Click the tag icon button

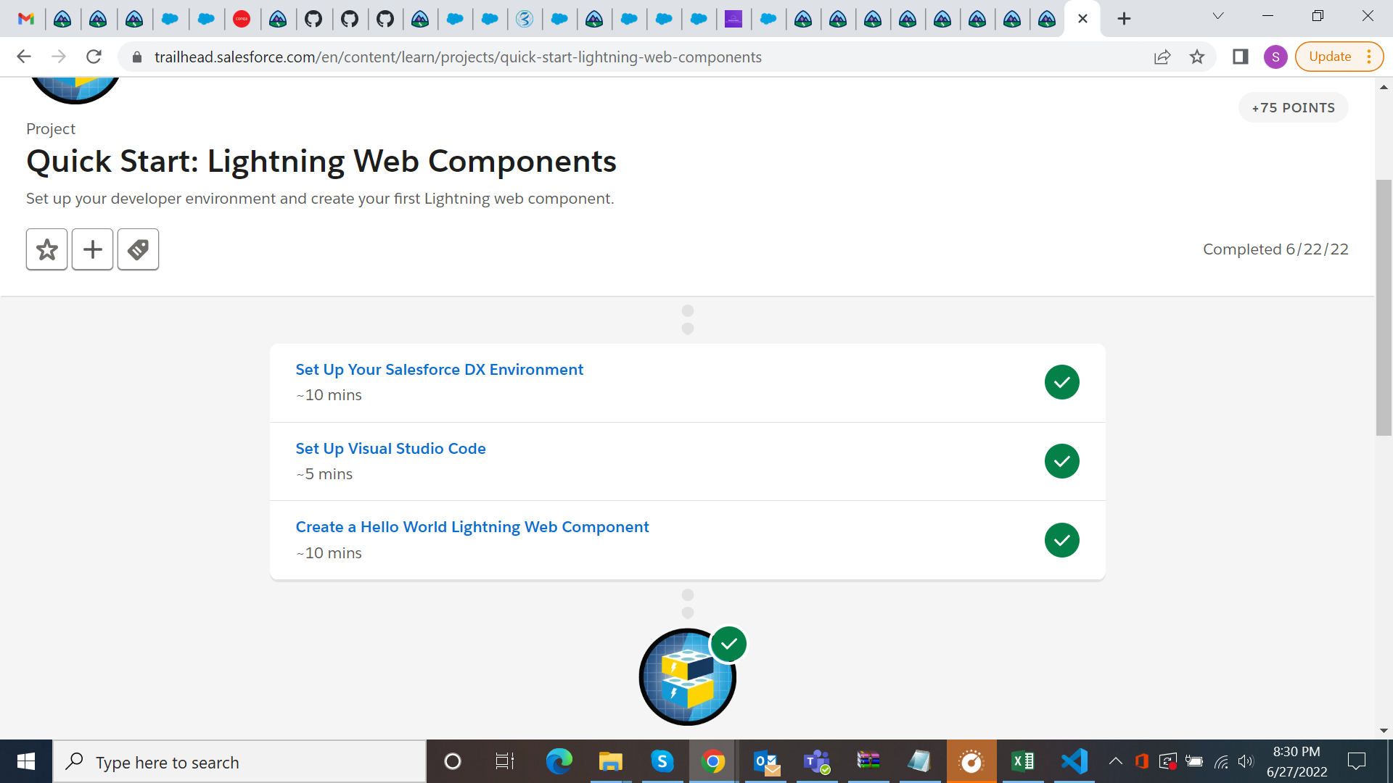point(139,249)
